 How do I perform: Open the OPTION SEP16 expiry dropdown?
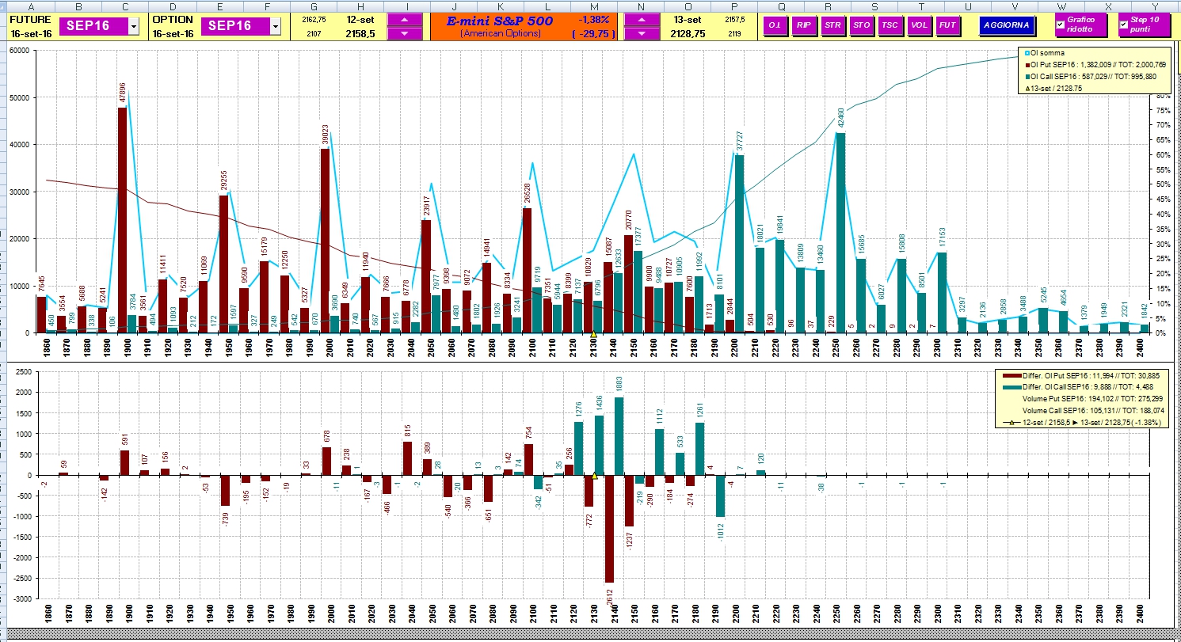(x=275, y=26)
